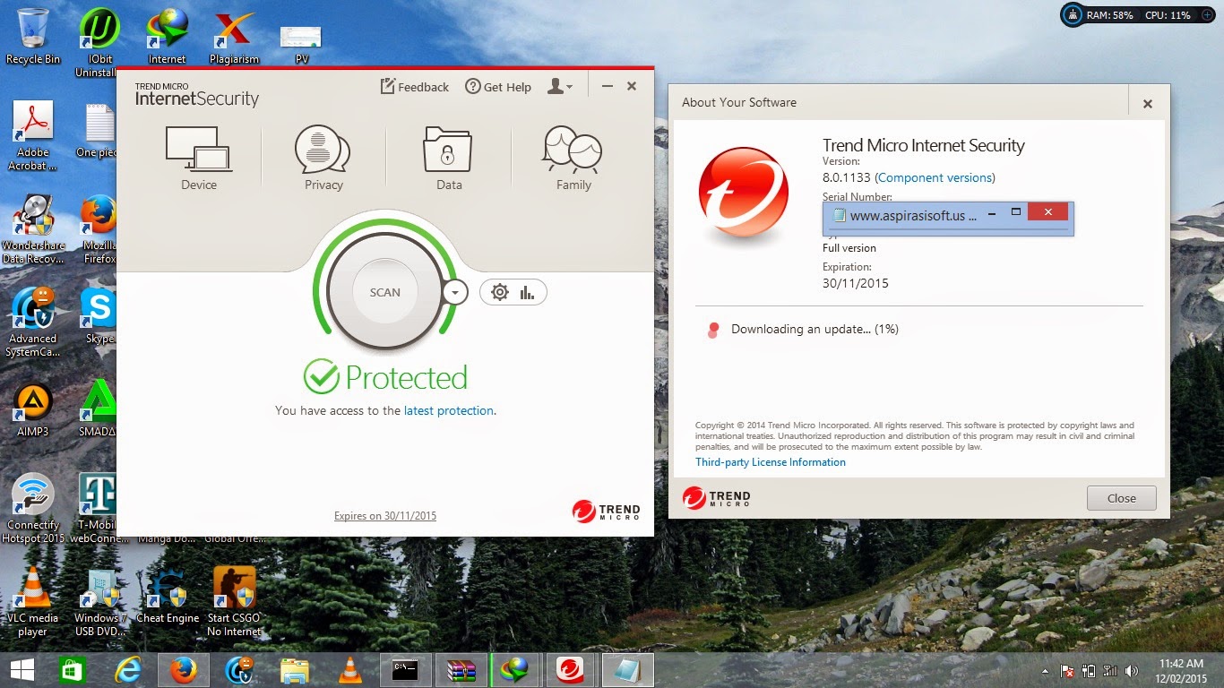Launch T-Mobile webConnect shortcut

tap(99, 508)
